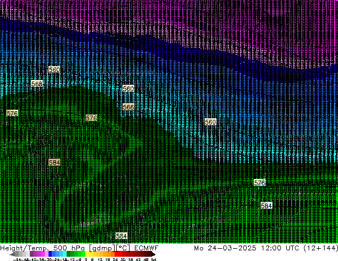
Task: Click the dark maroon right arrow tip of scale
Action: [x=153, y=254]
